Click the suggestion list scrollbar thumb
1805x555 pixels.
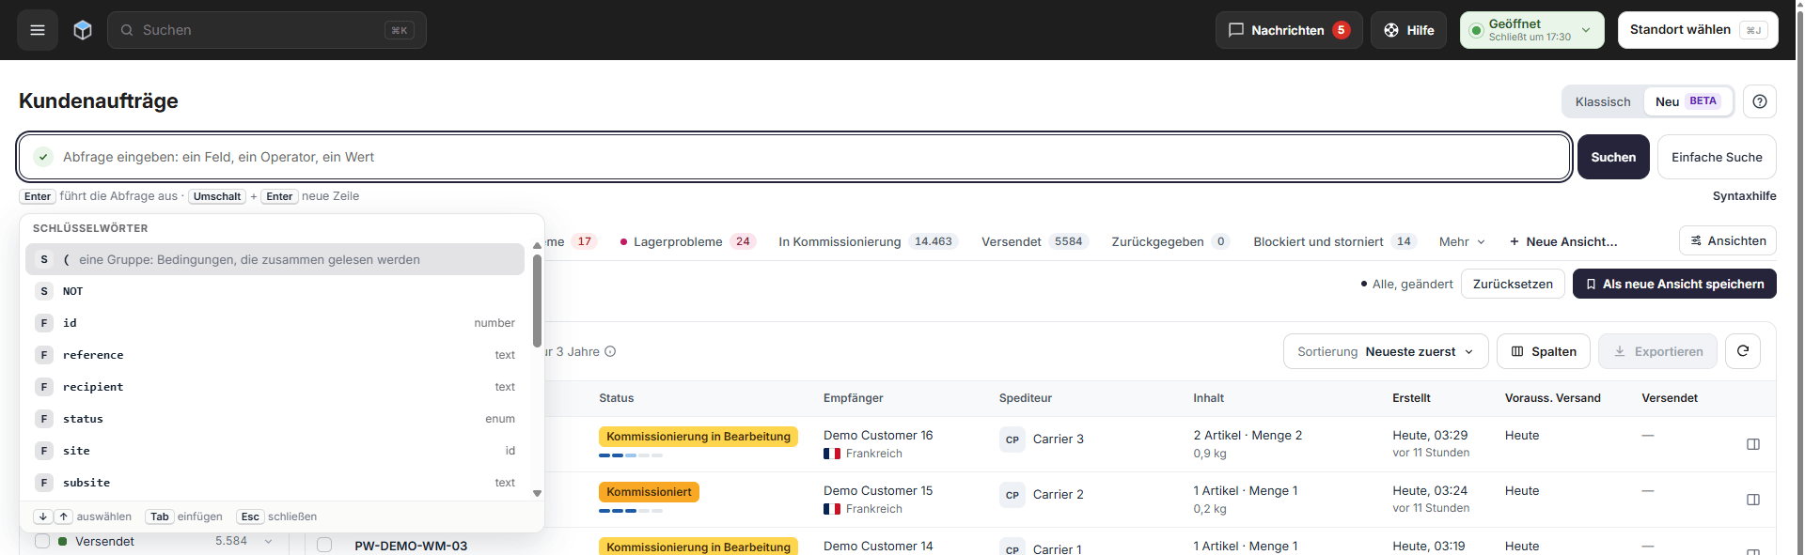537,301
